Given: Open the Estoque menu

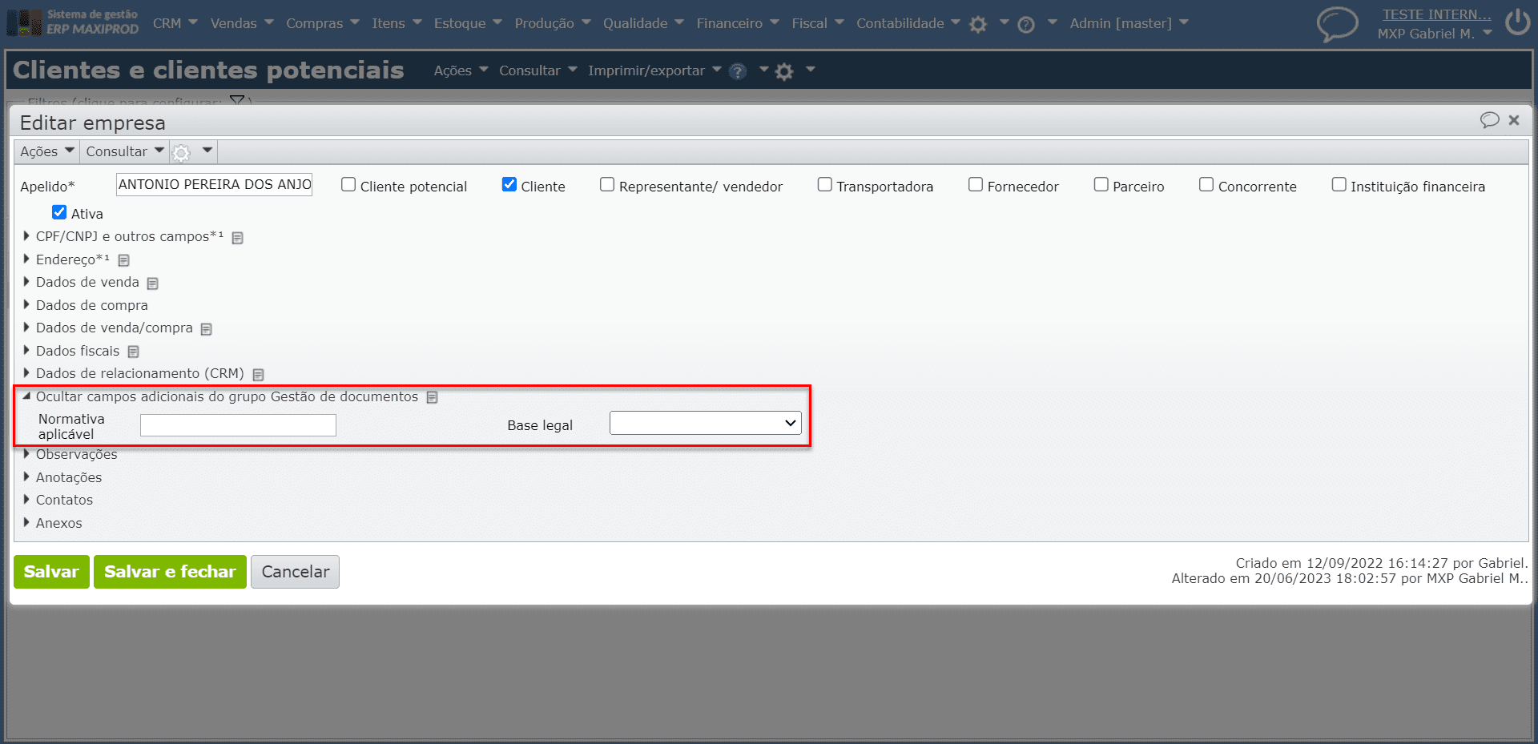Looking at the screenshot, I should [x=468, y=23].
